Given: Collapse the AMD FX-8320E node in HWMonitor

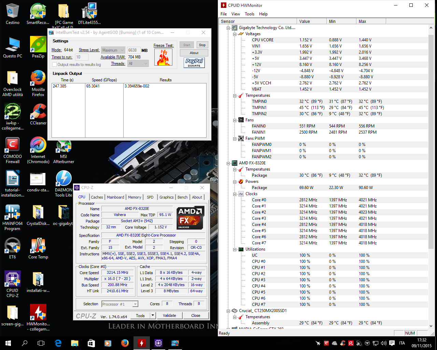Looking at the screenshot, I should click(x=228, y=163).
